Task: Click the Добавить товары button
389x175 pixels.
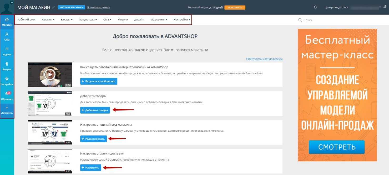Action: point(95,110)
